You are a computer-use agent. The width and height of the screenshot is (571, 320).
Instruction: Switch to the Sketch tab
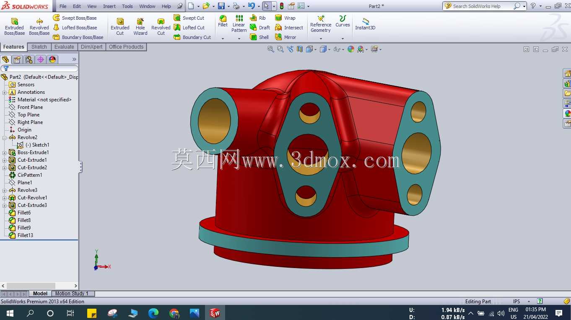point(39,47)
